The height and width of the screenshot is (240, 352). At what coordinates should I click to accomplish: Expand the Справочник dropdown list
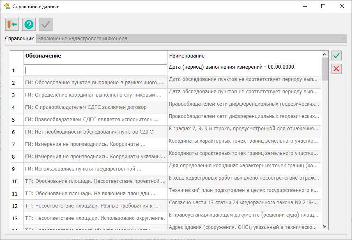(x=343, y=39)
